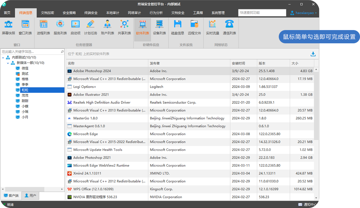Click the Microsoft Edge WebView2 Runtime icon
The width and height of the screenshot is (360, 208).
(70, 166)
